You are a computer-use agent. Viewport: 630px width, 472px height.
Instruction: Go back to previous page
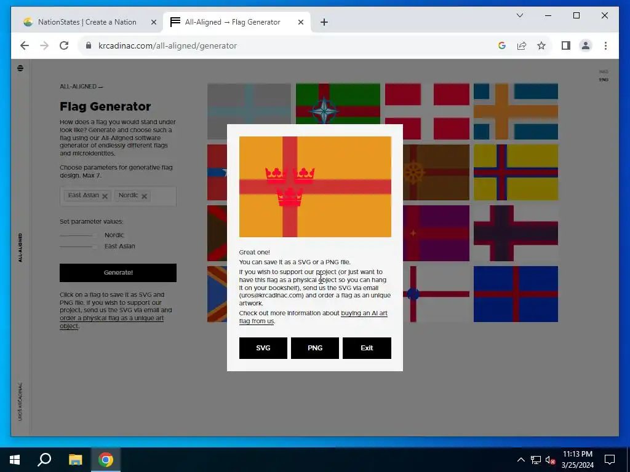[25, 45]
